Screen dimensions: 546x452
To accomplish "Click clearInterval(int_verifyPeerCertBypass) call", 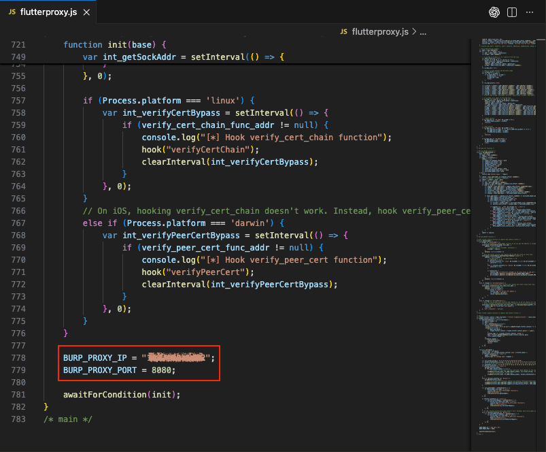I will point(239,284).
